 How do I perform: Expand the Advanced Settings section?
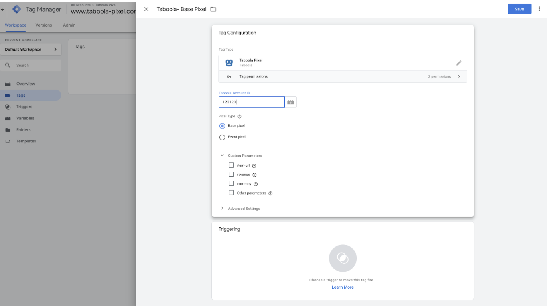(222, 208)
